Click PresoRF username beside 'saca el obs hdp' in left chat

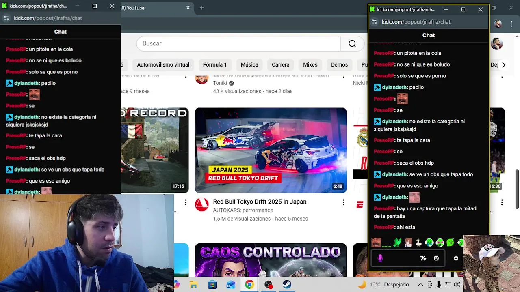tap(16, 159)
